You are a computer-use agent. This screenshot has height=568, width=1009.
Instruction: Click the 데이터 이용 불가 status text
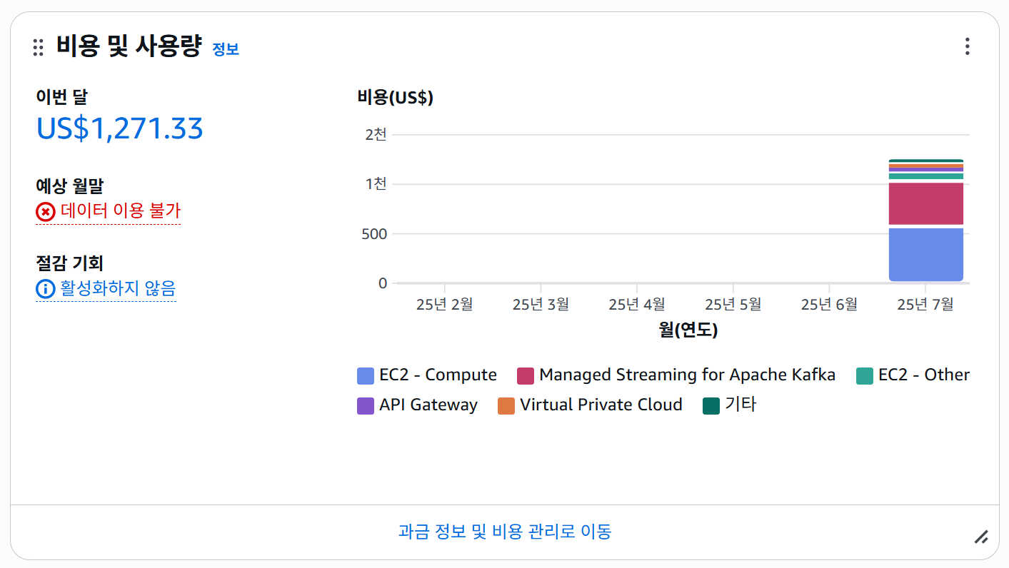pos(121,211)
